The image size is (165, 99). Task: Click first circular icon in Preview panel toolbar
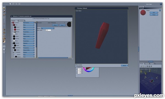[x=141, y=66]
